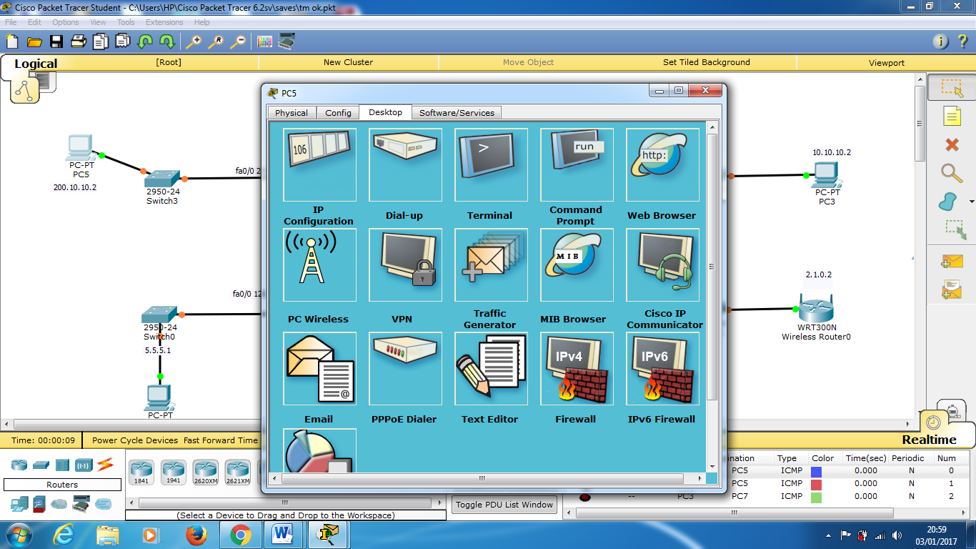Click the New file toolbar icon
The image size is (976, 549).
(x=12, y=41)
